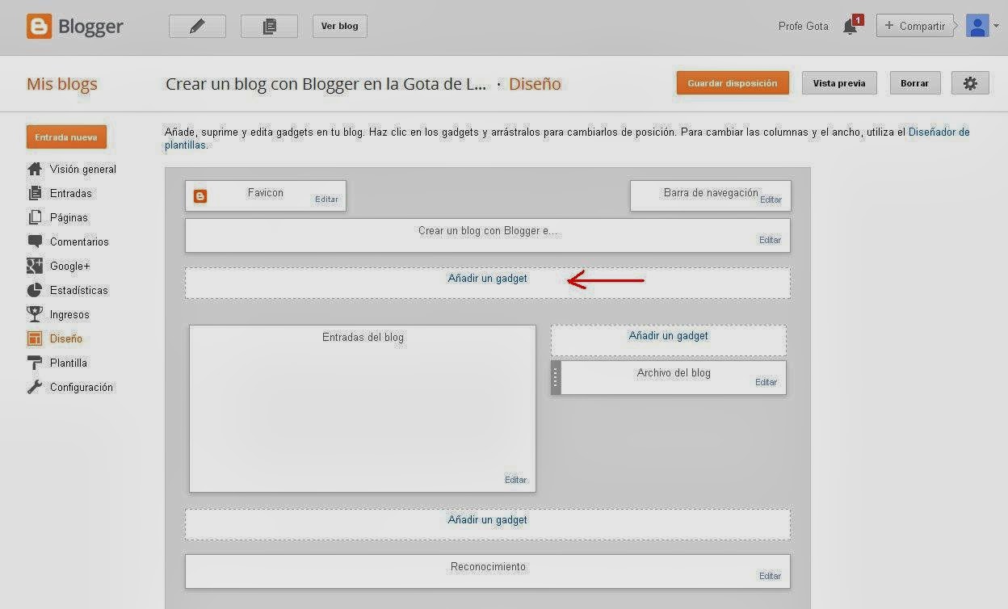
Task: Open Entradas in the sidebar
Action: click(71, 193)
